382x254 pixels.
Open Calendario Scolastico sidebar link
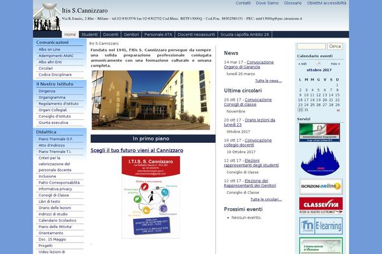point(57,220)
